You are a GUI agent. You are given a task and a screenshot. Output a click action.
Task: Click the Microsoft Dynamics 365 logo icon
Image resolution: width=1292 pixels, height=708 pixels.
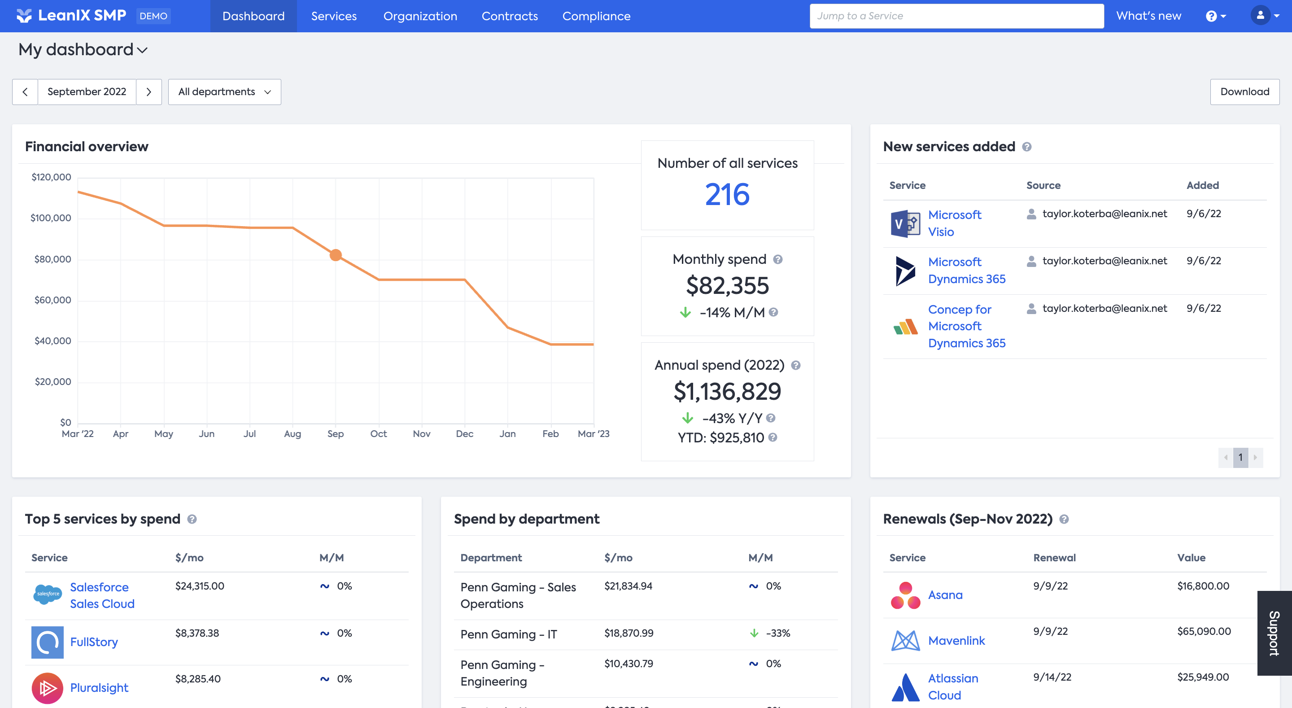905,271
